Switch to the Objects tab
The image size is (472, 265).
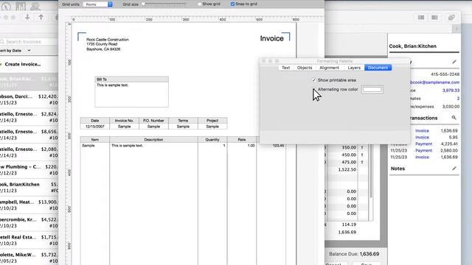[305, 68]
